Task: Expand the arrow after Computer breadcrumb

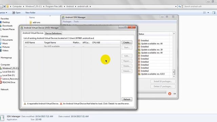Action: coord(23,6)
